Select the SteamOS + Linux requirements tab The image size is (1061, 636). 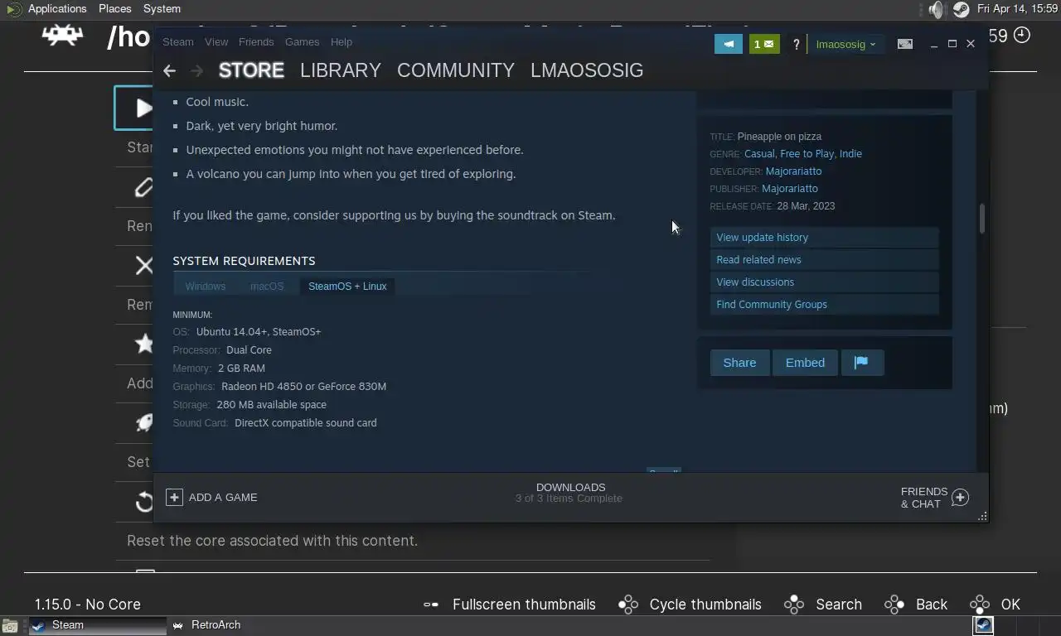point(347,287)
